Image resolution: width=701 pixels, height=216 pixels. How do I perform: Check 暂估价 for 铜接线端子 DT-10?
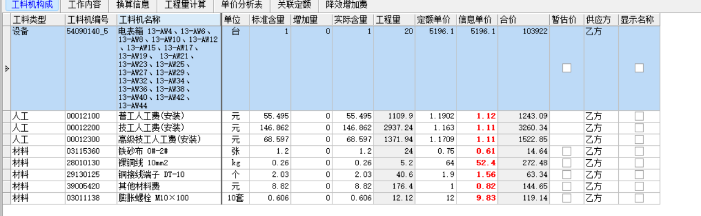tap(566, 175)
